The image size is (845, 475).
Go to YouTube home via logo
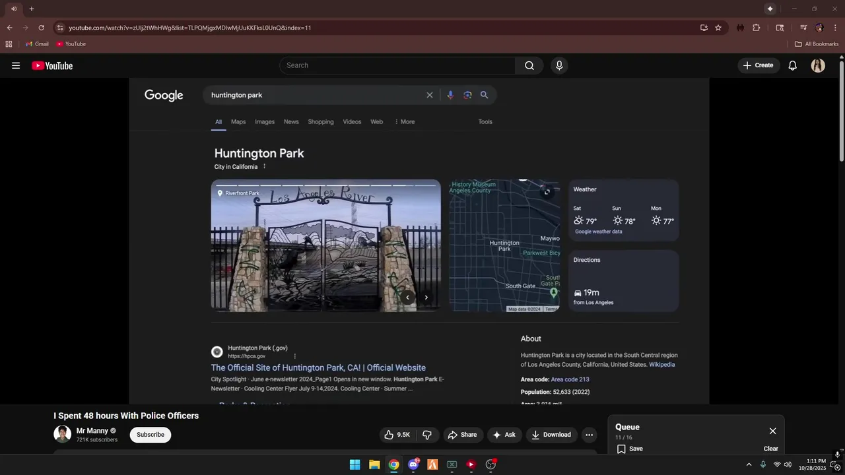52,65
